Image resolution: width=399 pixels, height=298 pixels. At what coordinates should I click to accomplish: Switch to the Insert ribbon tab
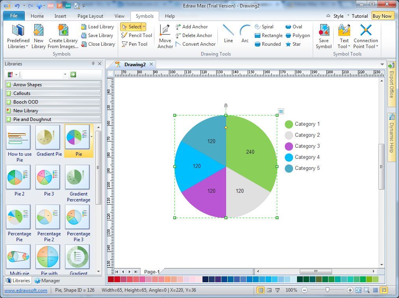(60, 16)
